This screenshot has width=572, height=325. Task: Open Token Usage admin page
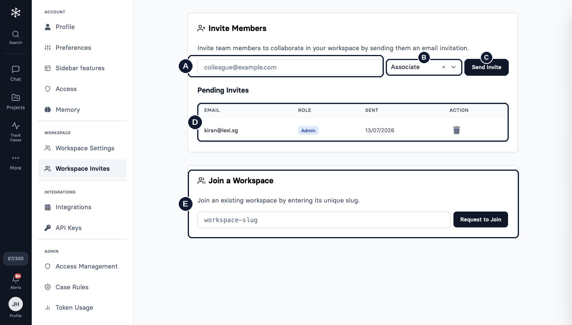[82, 308]
